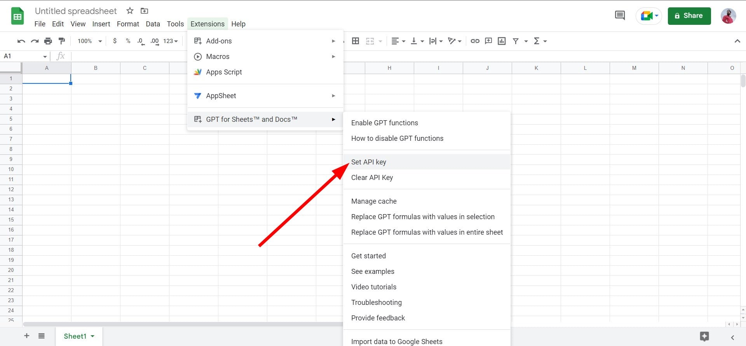Image resolution: width=746 pixels, height=346 pixels.
Task: Expand the Add-ons submenu
Action: click(265, 41)
